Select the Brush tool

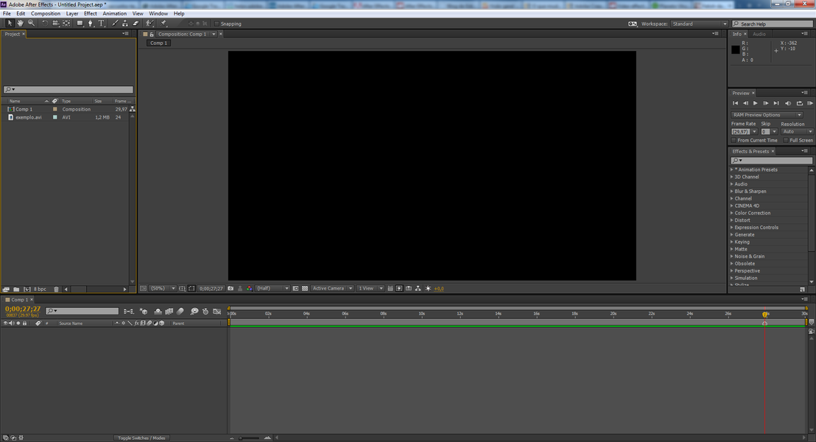(115, 24)
